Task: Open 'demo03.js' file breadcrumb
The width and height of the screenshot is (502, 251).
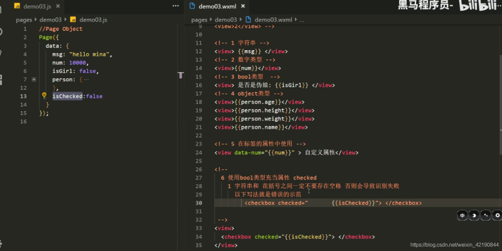Action: [x=93, y=20]
